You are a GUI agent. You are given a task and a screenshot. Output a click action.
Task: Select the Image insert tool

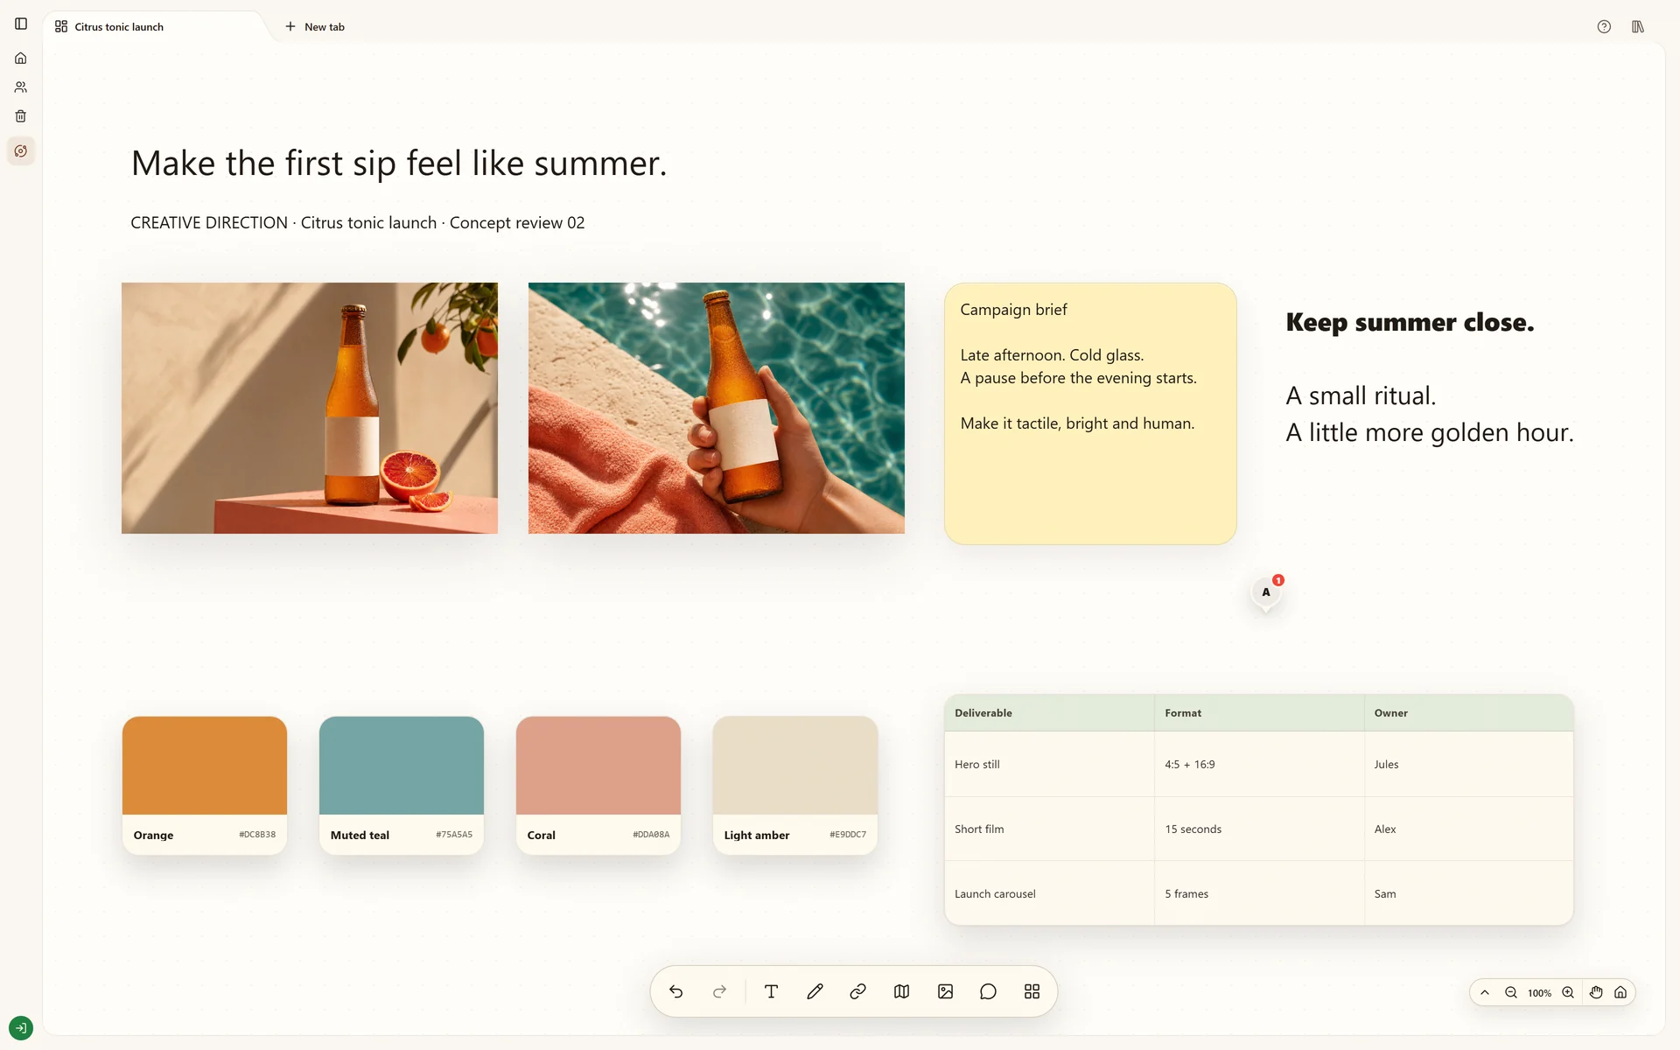945,991
